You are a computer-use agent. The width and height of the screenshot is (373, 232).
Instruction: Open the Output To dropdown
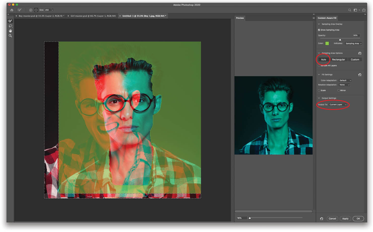[338, 104]
